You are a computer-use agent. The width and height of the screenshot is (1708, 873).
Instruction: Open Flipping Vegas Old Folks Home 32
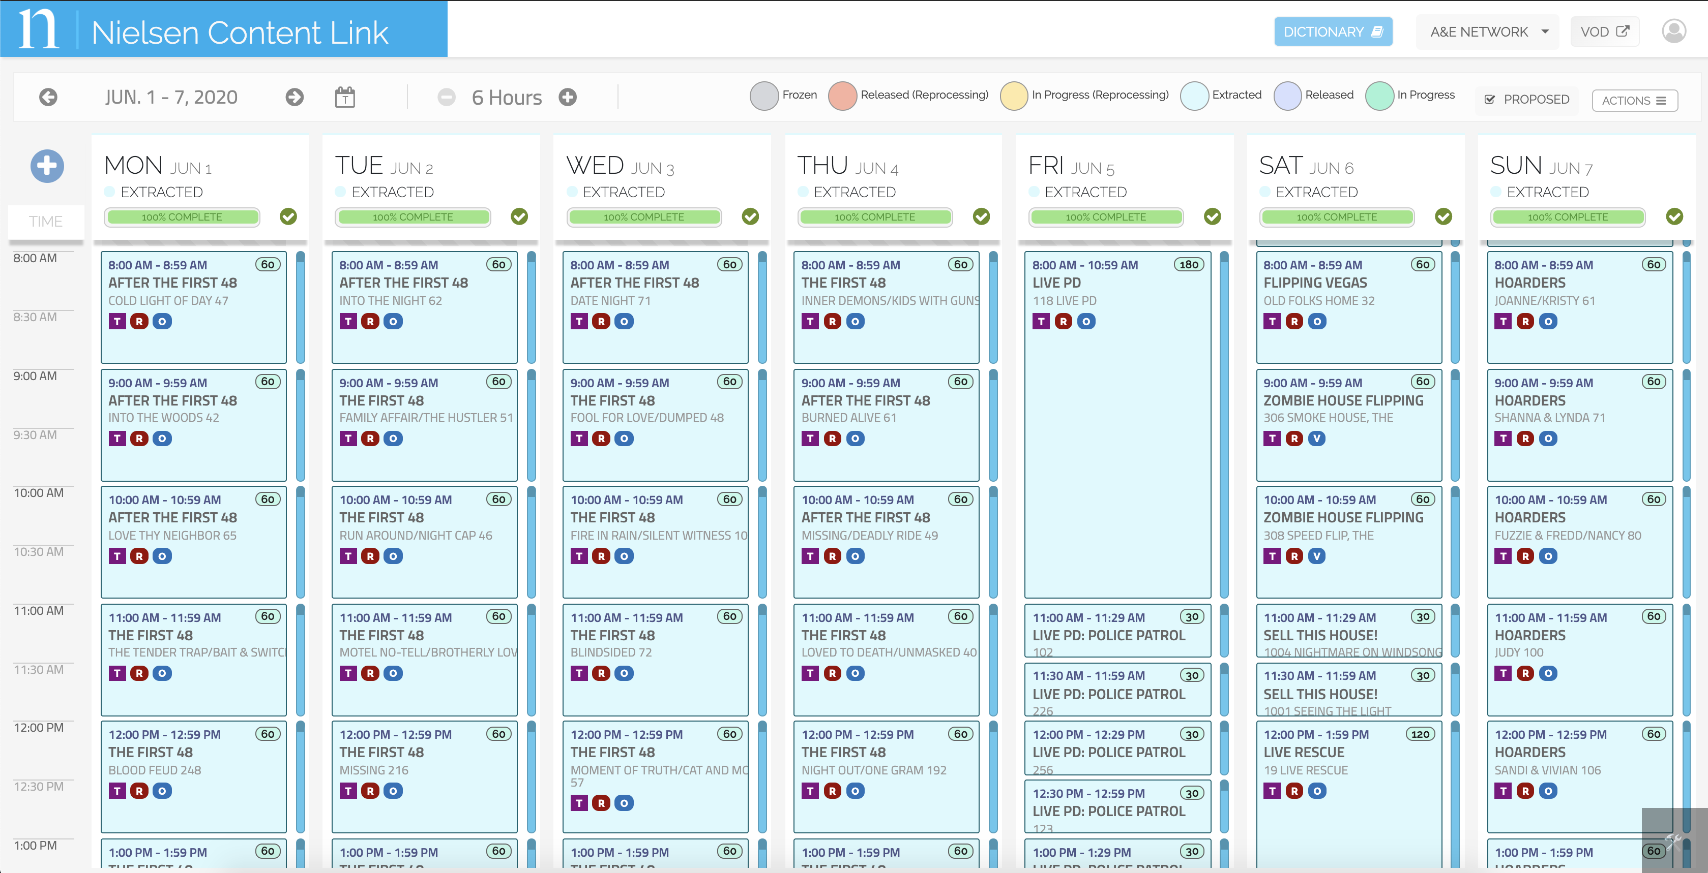pos(1348,307)
